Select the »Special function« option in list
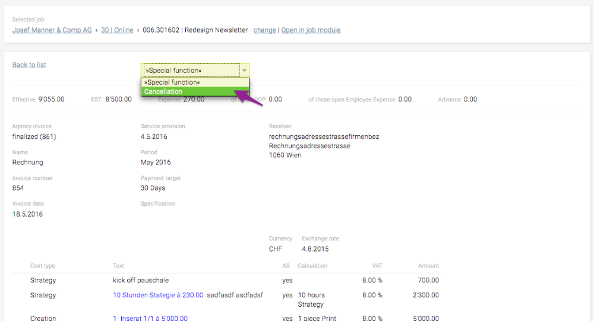 195,82
